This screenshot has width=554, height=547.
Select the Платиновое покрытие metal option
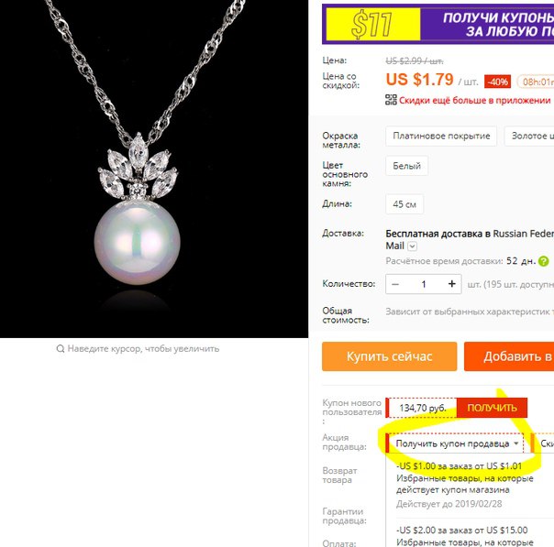(441, 136)
